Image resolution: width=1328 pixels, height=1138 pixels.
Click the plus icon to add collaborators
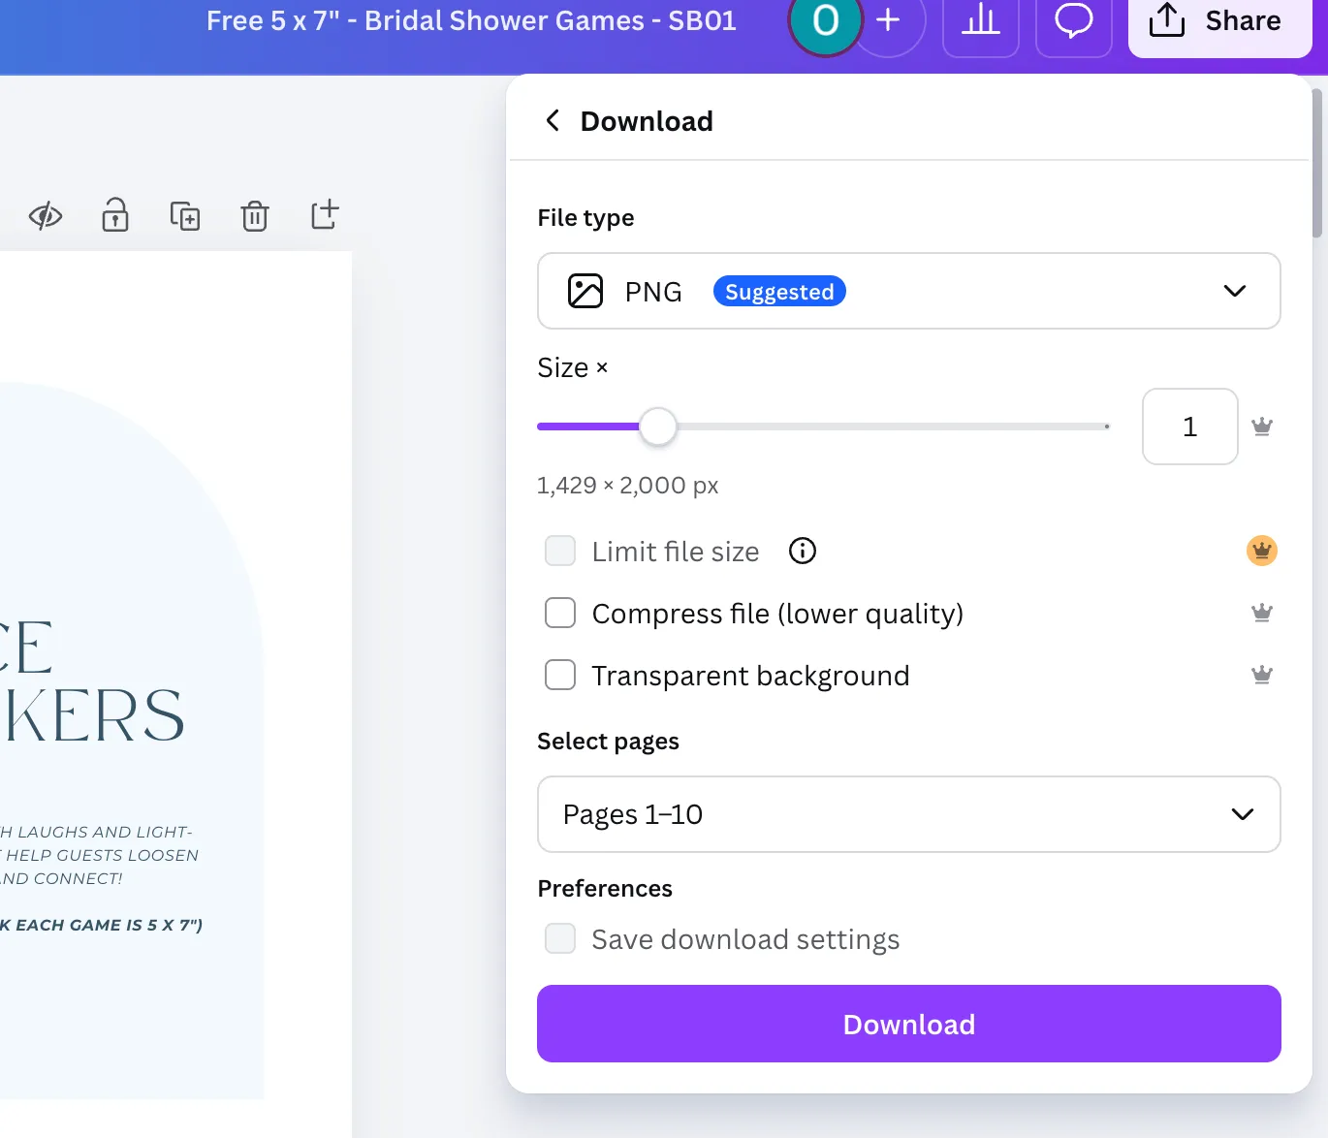click(889, 21)
